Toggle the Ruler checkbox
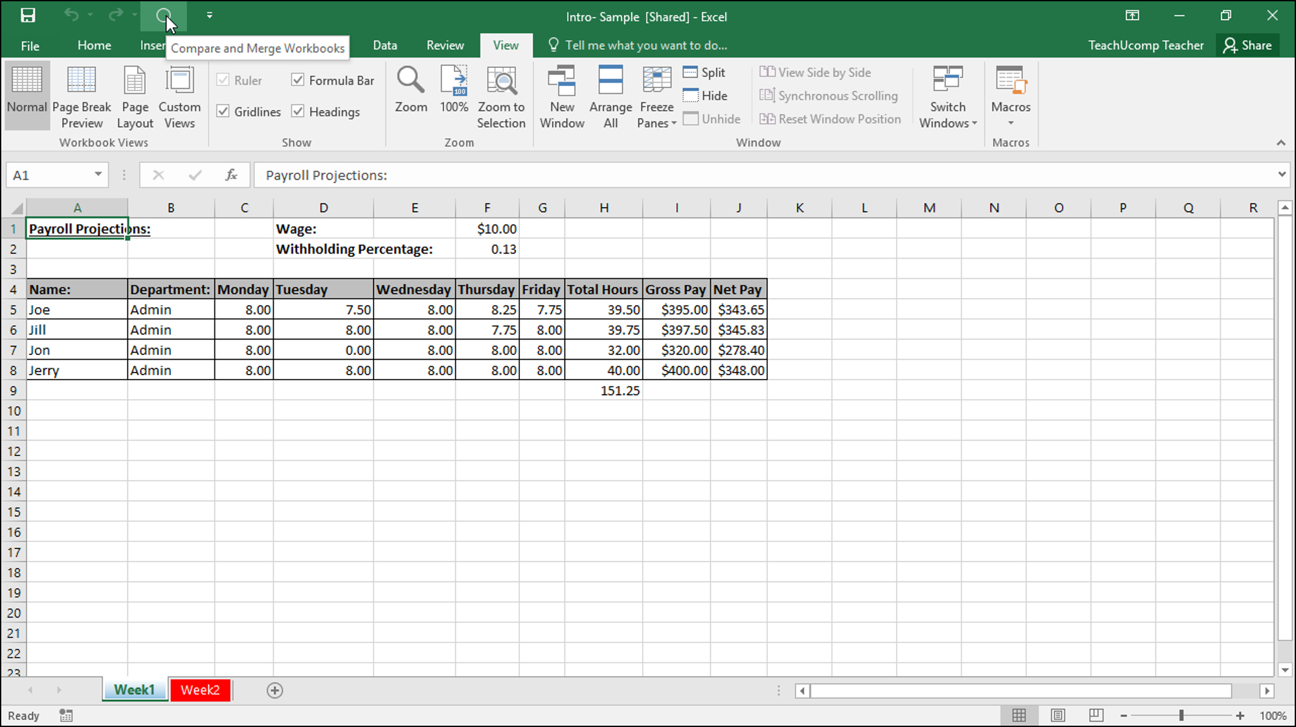The image size is (1296, 727). pos(223,80)
